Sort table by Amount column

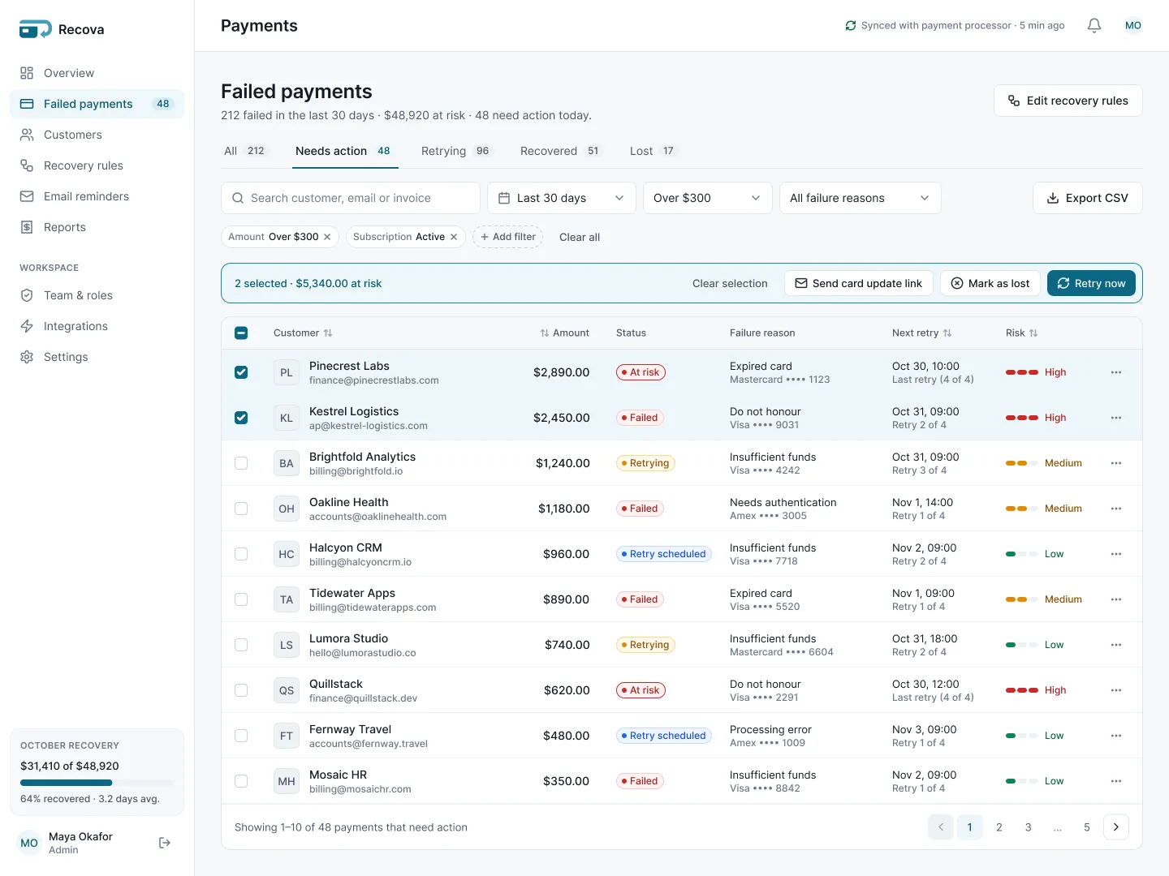click(x=564, y=333)
